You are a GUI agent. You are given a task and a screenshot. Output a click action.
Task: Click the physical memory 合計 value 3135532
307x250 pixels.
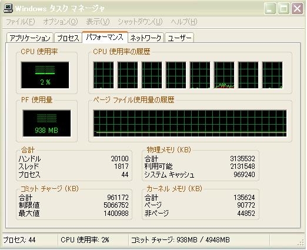tap(242, 159)
